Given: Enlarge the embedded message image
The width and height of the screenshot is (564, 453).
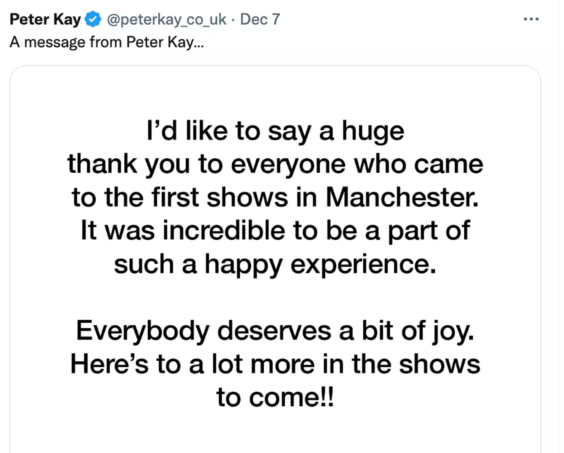Looking at the screenshot, I should [275, 258].
